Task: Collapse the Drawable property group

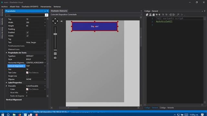Action: (x=6, y=86)
